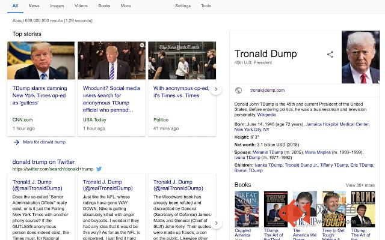385x240 pixels.
Task: Click The America We Deserve book title
Action: click(x=304, y=234)
